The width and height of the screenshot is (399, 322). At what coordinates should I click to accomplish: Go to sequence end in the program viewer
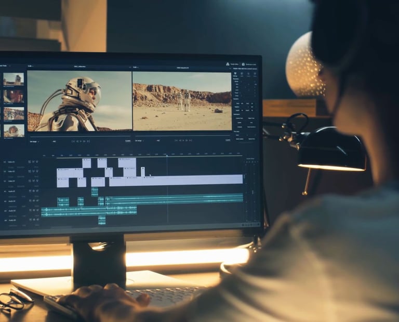191,140
